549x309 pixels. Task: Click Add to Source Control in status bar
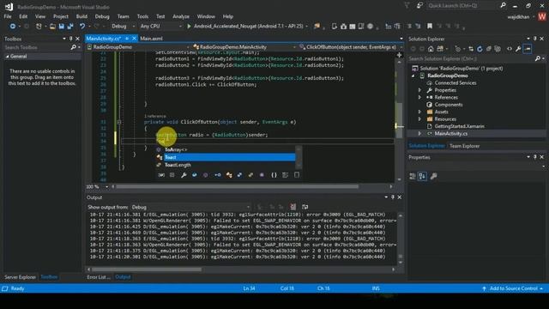[x=513, y=288]
